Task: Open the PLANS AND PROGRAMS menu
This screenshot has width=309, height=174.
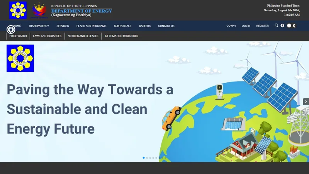Action: 92,26
